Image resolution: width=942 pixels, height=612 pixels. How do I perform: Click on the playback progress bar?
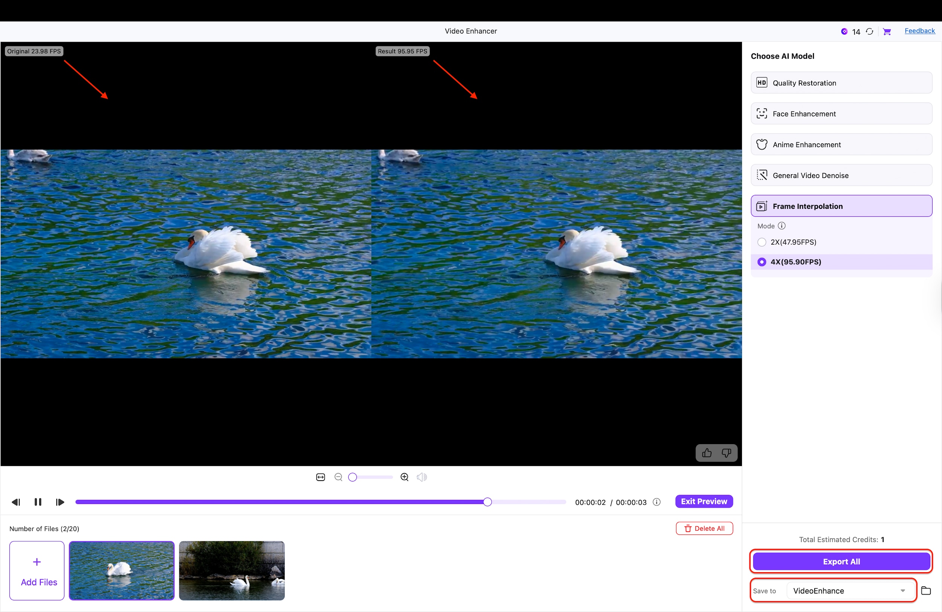[x=320, y=502]
